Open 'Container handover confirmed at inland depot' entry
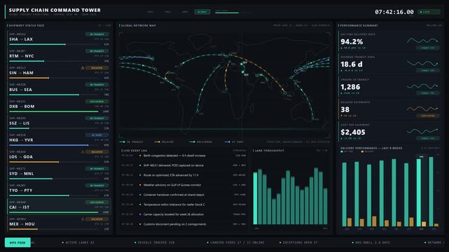 [x=184, y=195]
